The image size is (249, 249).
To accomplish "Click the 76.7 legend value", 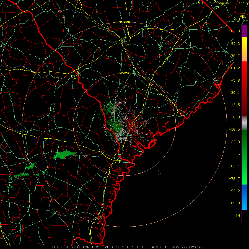I will pyautogui.click(x=235, y=56).
